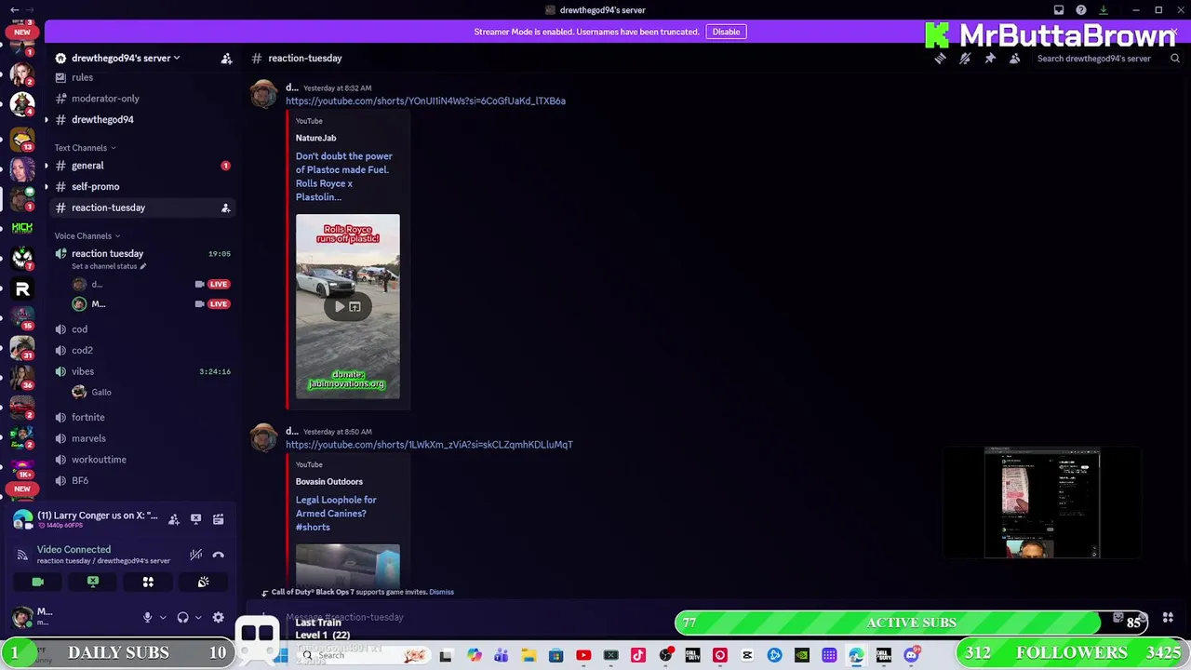Open File Explorer folder in taskbar
This screenshot has height=670, width=1191.
point(529,656)
